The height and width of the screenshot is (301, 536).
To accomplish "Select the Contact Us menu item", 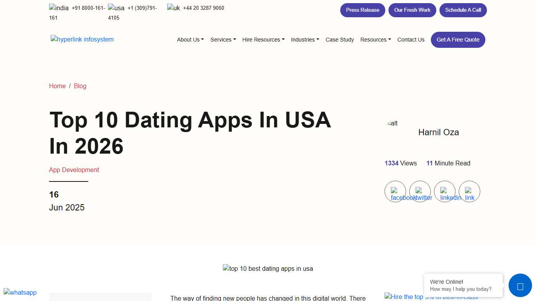I will (x=411, y=40).
